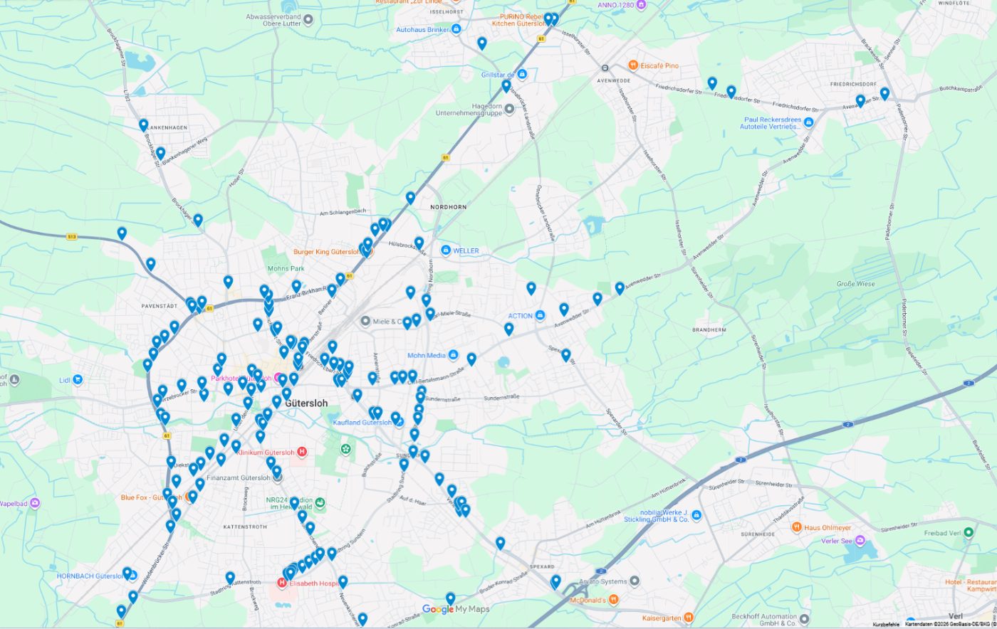Select the PAVENSTÄDT district label
Image resolution: width=997 pixels, height=629 pixels.
click(159, 306)
